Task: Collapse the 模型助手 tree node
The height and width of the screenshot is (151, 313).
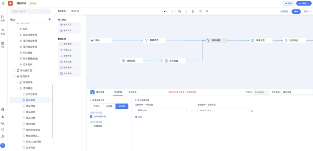Action: pos(14,76)
